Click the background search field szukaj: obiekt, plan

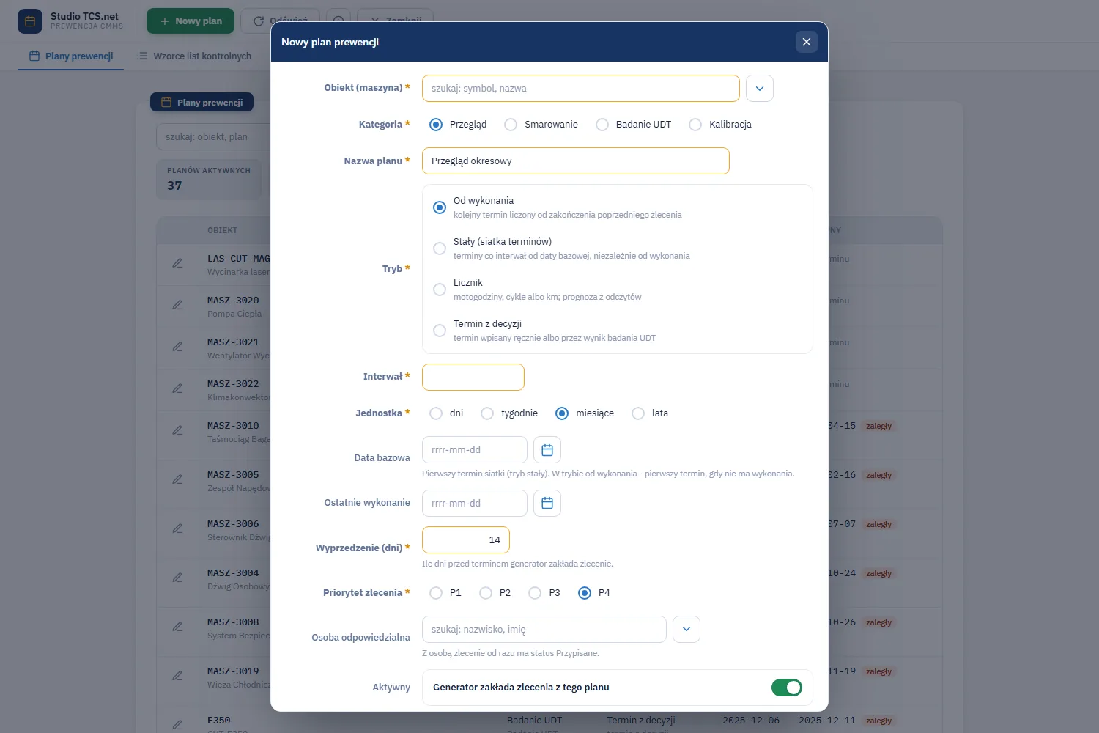pyautogui.click(x=213, y=137)
